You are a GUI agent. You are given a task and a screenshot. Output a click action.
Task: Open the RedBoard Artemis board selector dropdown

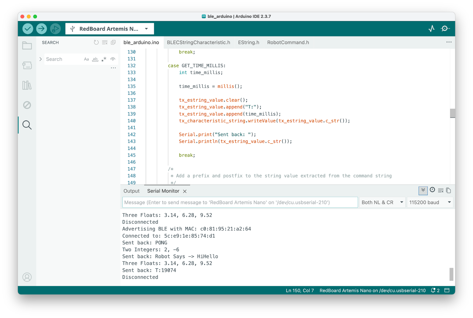point(109,28)
